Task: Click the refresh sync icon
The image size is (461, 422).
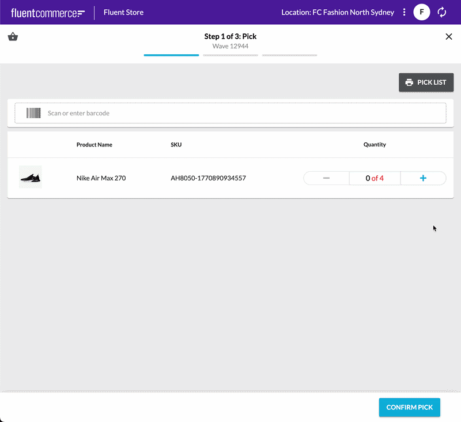Action: point(441,12)
